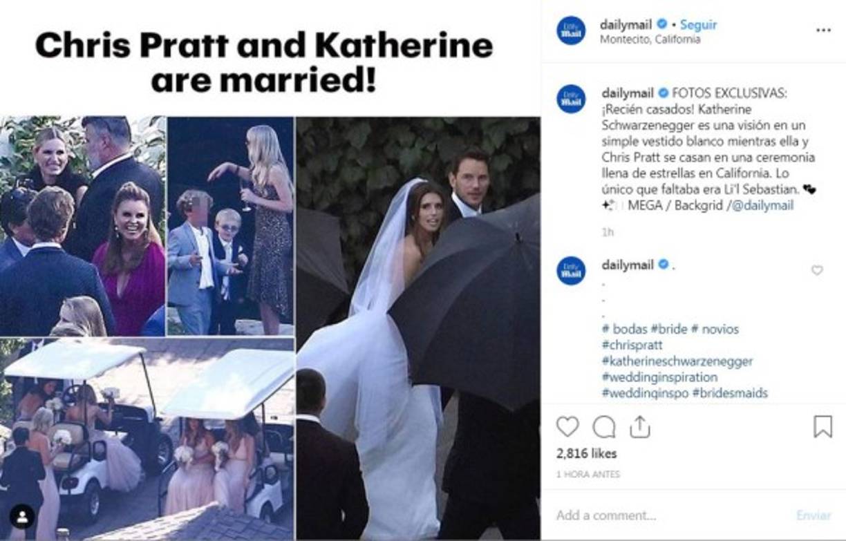Open the three-dot options menu

tap(823, 30)
